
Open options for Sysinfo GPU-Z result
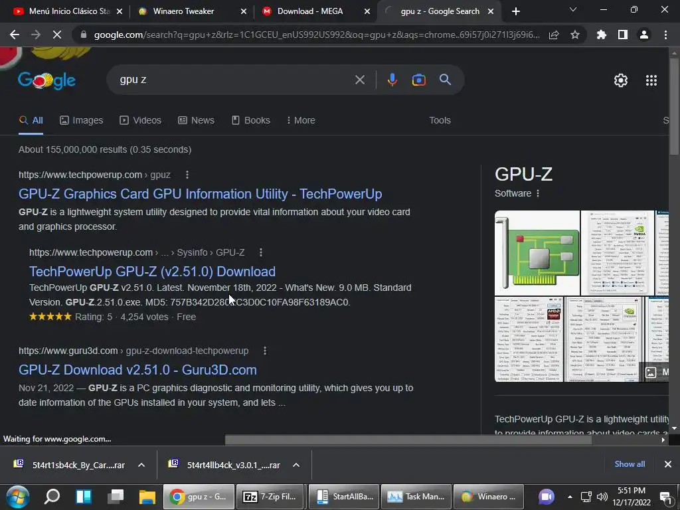pos(260,252)
